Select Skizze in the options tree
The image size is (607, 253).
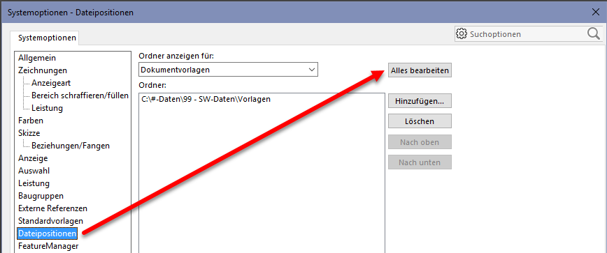[29, 133]
